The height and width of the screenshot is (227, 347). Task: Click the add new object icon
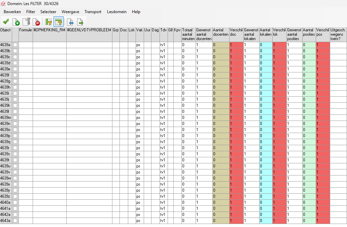(x=16, y=22)
